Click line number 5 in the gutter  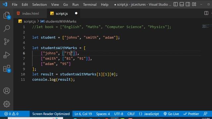[x=24, y=48]
